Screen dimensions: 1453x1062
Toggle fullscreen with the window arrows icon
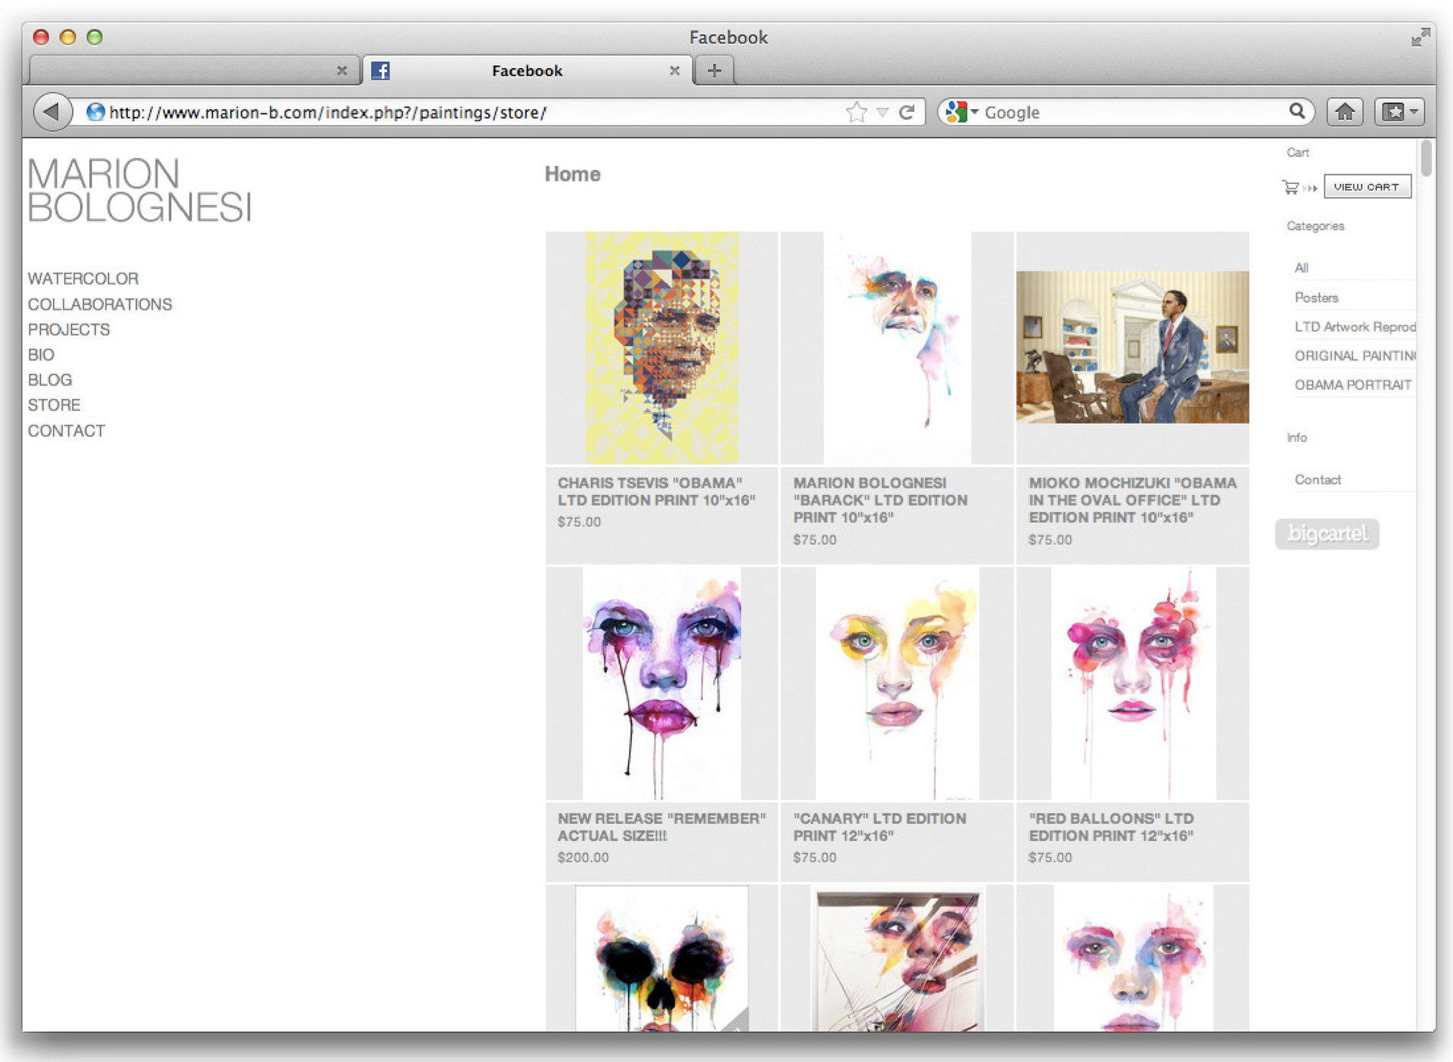[1420, 37]
